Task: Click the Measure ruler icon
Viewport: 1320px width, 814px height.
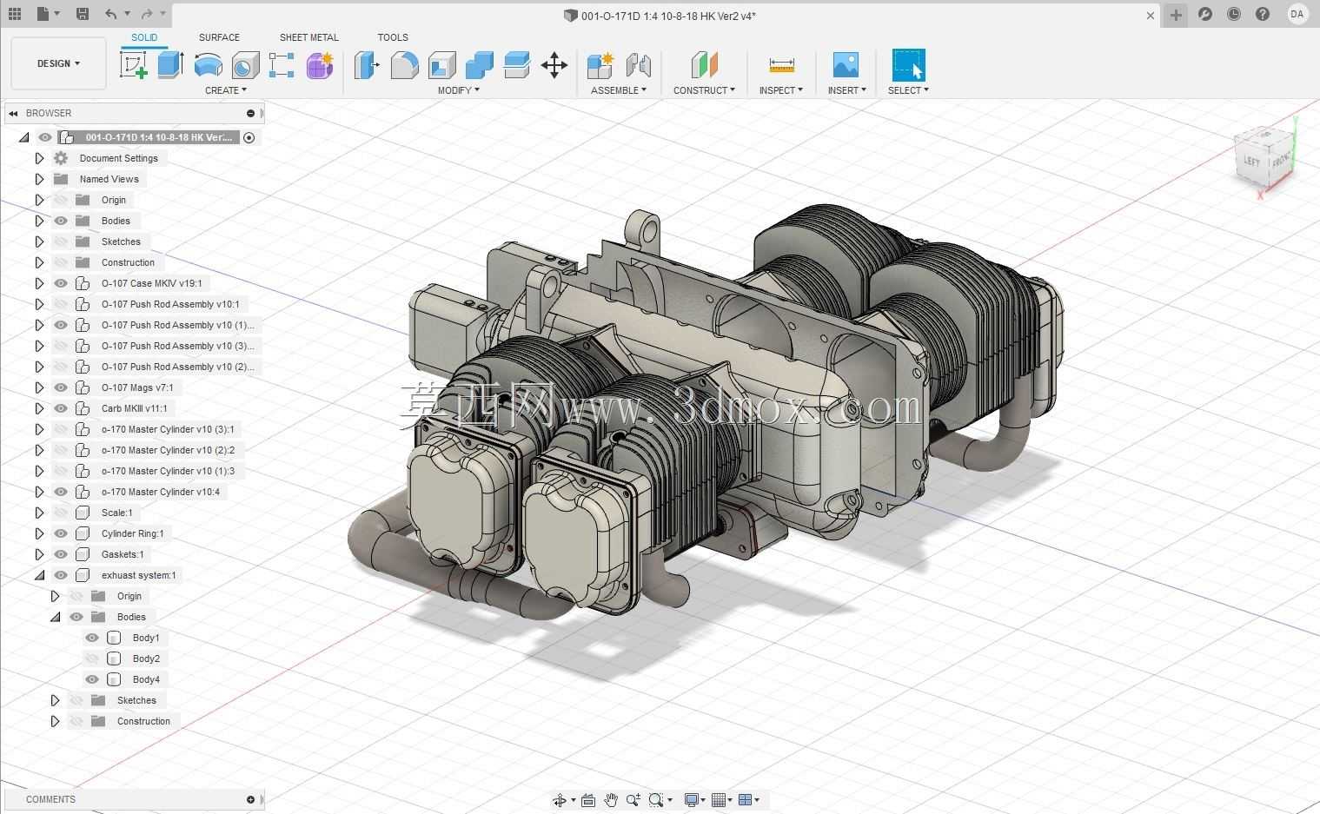Action: [781, 65]
